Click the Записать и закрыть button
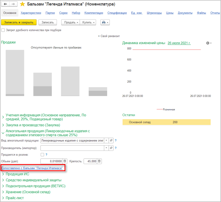Image resolution: width=221 pixels, height=202 pixels. pyautogui.click(x=19, y=22)
